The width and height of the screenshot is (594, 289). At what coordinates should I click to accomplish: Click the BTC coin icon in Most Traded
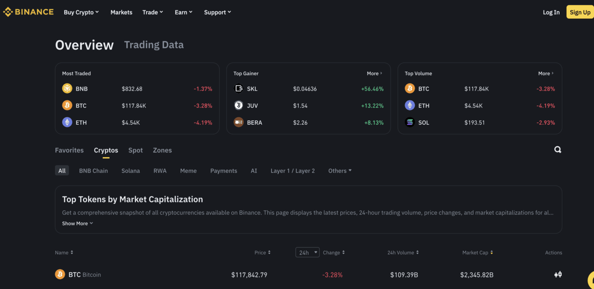click(67, 105)
